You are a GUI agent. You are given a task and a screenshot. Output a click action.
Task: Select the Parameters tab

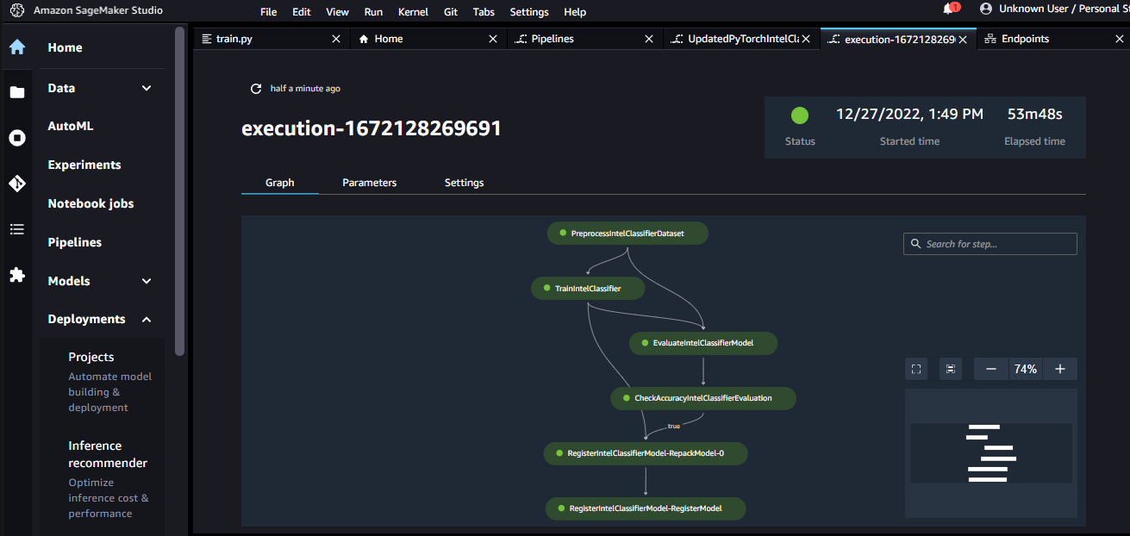(x=370, y=183)
